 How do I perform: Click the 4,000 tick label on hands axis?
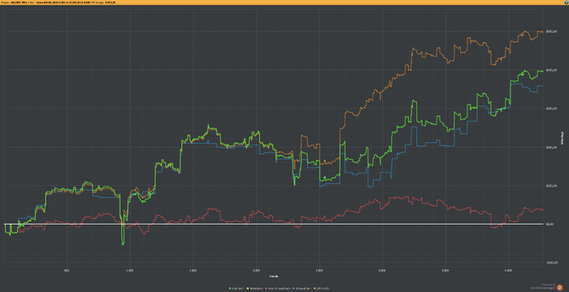tap(508, 270)
